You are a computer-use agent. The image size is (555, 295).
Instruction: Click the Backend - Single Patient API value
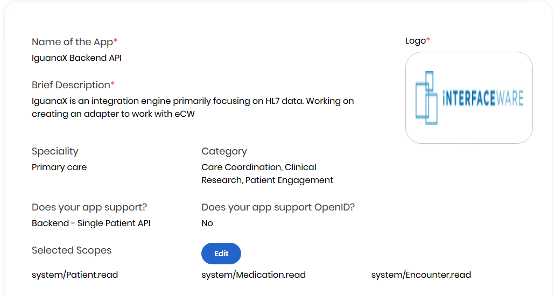(x=91, y=223)
